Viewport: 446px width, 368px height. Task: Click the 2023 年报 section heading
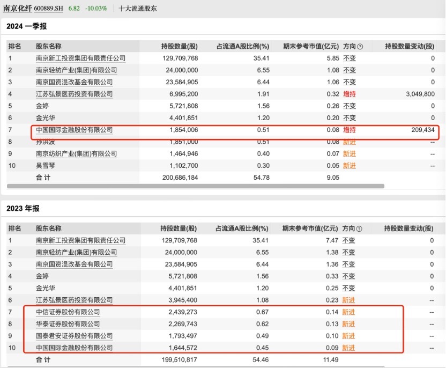(23, 208)
